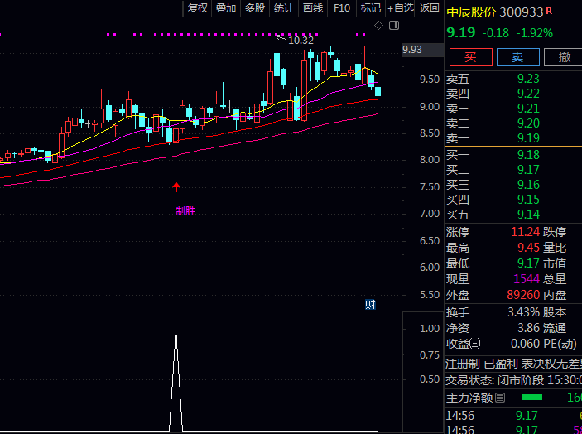Click the 现量 value 1544
The width and height of the screenshot is (582, 434).
(527, 279)
